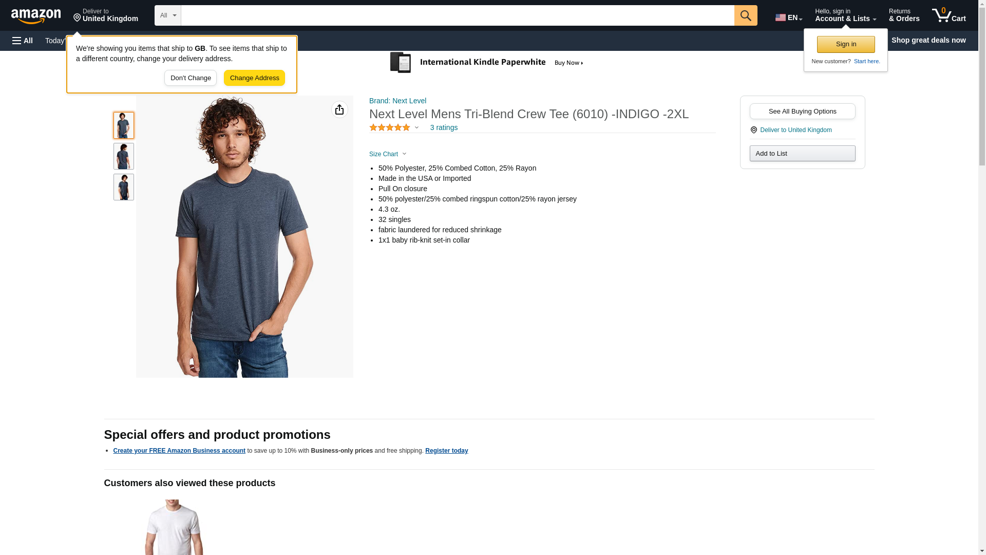Open the shopping cart
Screen dimensions: 986x555
(949, 15)
